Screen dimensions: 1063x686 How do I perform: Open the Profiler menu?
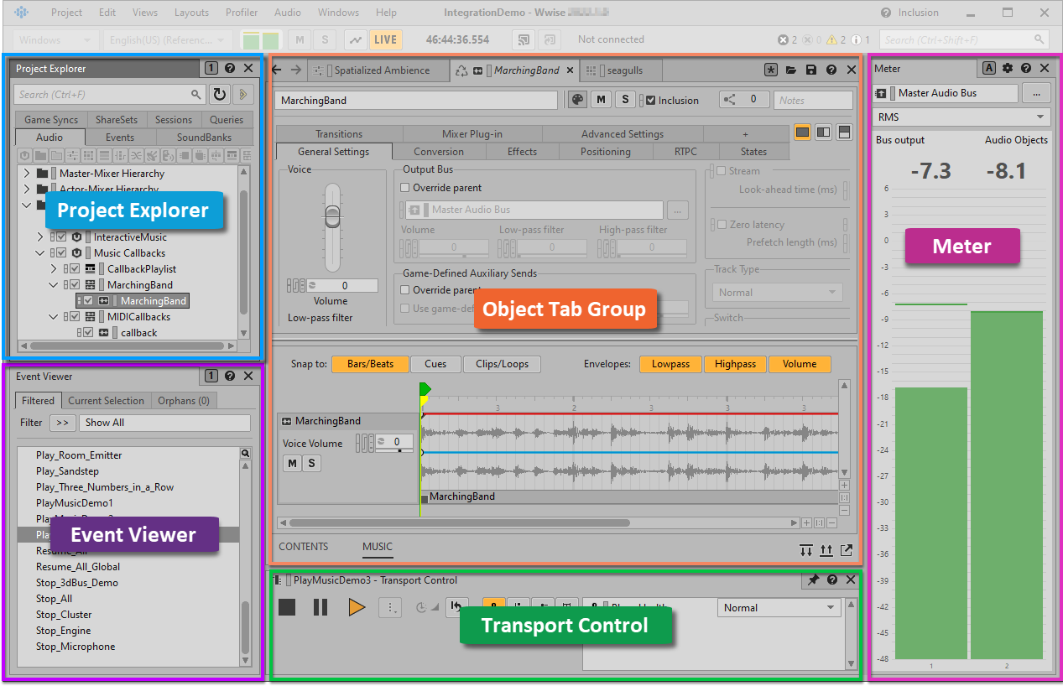click(x=242, y=13)
